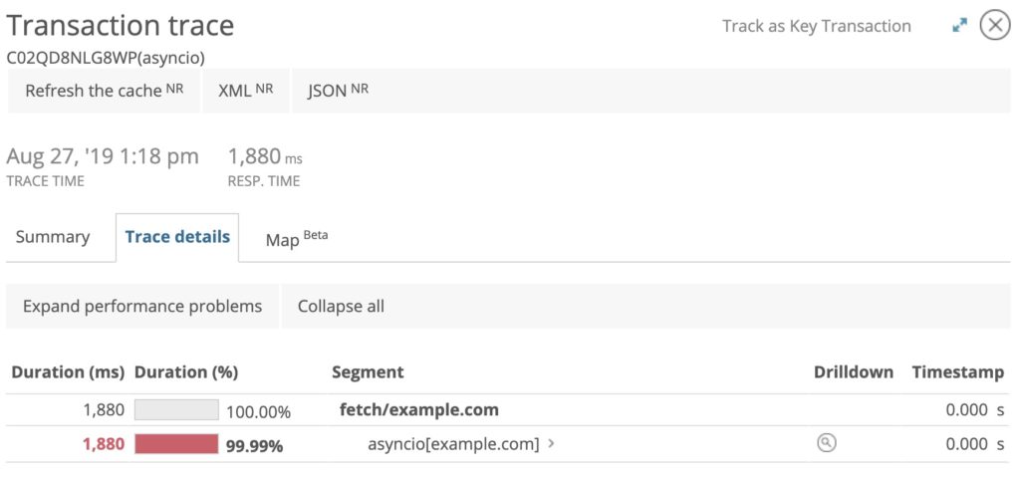Viewport: 1020px width, 478px height.
Task: Click the Collapse all button
Action: pyautogui.click(x=341, y=307)
